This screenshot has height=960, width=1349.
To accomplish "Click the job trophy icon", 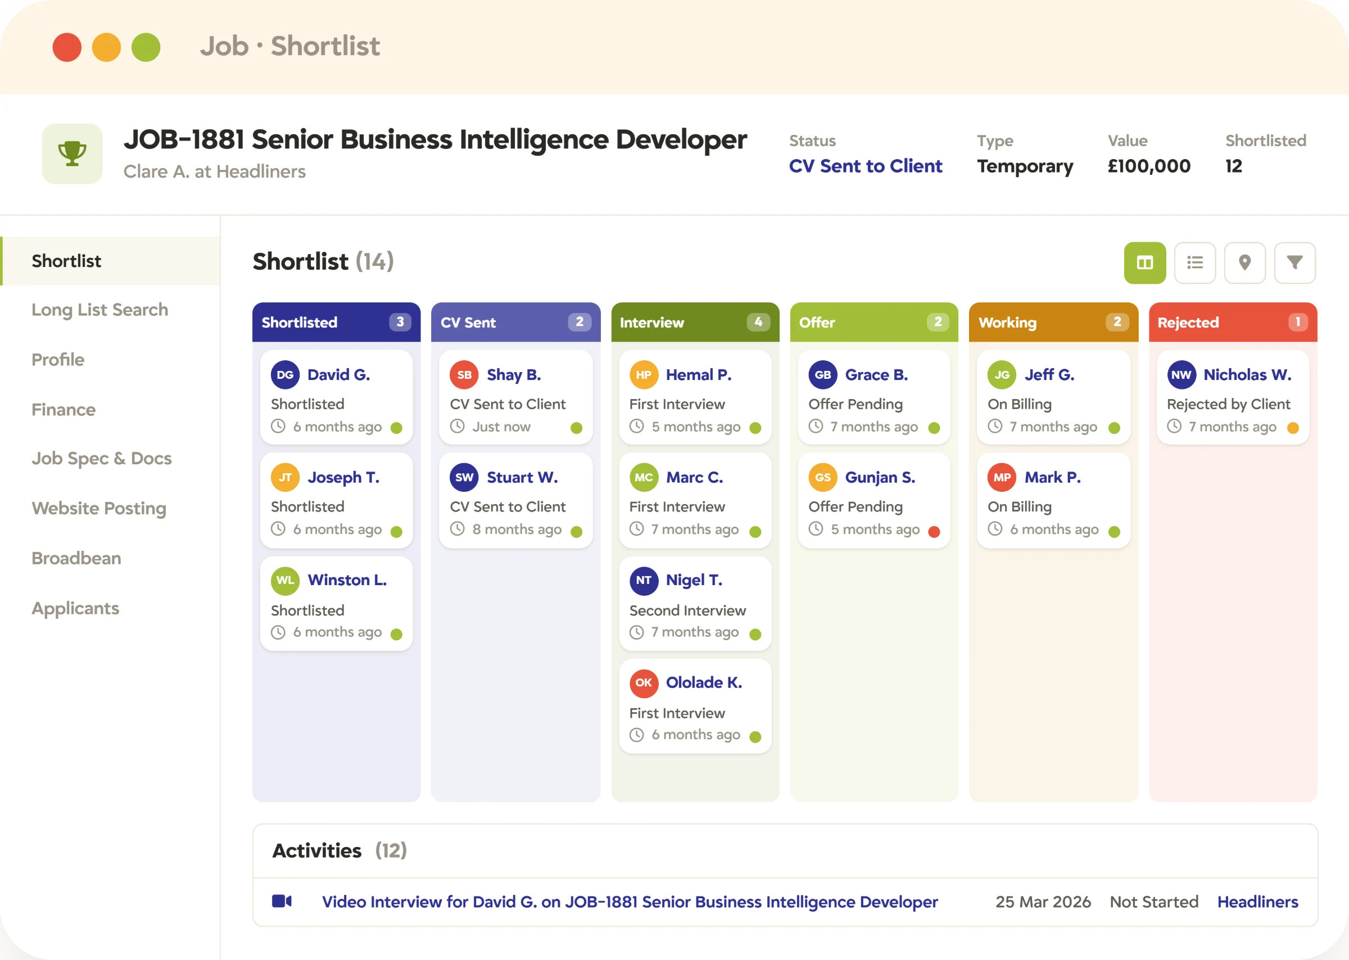I will [x=72, y=153].
